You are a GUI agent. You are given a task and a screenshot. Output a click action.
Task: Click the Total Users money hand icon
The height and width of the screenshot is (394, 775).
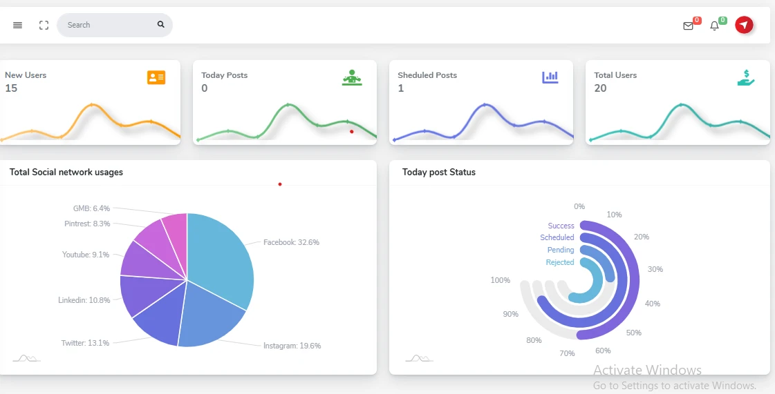[x=745, y=77]
